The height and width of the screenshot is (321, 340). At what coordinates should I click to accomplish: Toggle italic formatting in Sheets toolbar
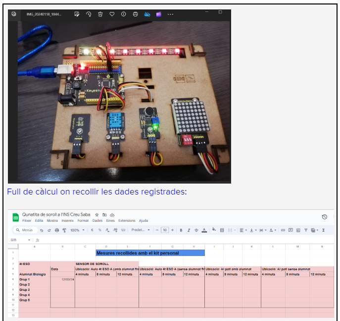coord(189,230)
